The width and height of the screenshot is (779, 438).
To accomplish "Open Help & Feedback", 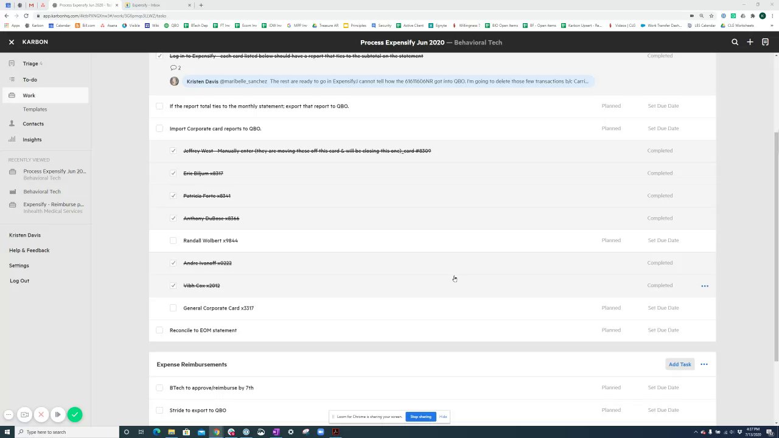I will tap(29, 250).
